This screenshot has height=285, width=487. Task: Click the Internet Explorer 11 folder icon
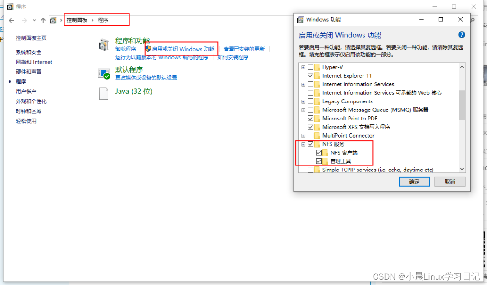pyautogui.click(x=317, y=76)
